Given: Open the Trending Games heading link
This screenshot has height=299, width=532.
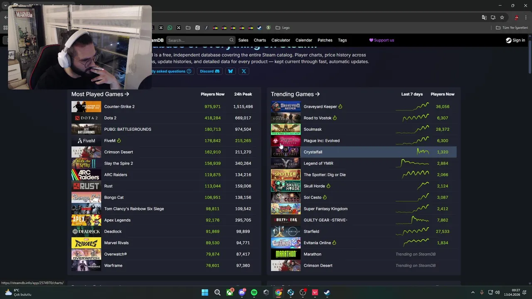Looking at the screenshot, I should tap(295, 94).
